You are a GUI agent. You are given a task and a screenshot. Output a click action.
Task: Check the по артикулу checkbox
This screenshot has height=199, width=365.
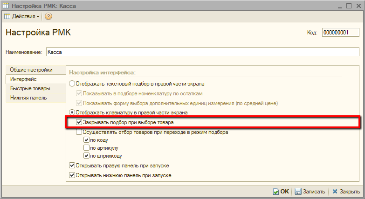[86, 148]
